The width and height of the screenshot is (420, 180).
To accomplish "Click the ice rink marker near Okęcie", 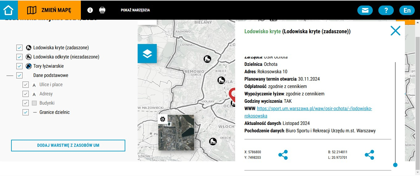I will click(213, 142).
